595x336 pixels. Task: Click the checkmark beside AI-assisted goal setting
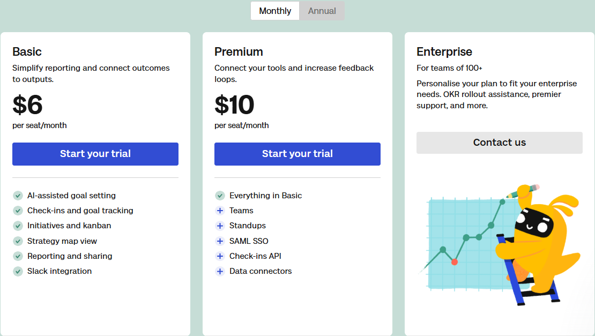[18, 196]
